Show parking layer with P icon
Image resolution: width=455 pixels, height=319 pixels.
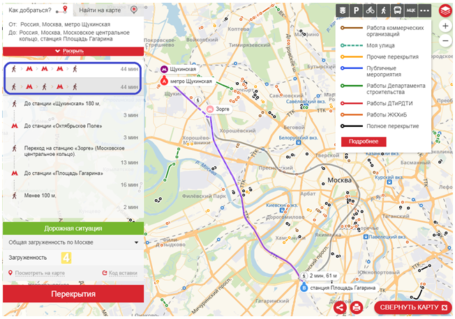coord(356,10)
